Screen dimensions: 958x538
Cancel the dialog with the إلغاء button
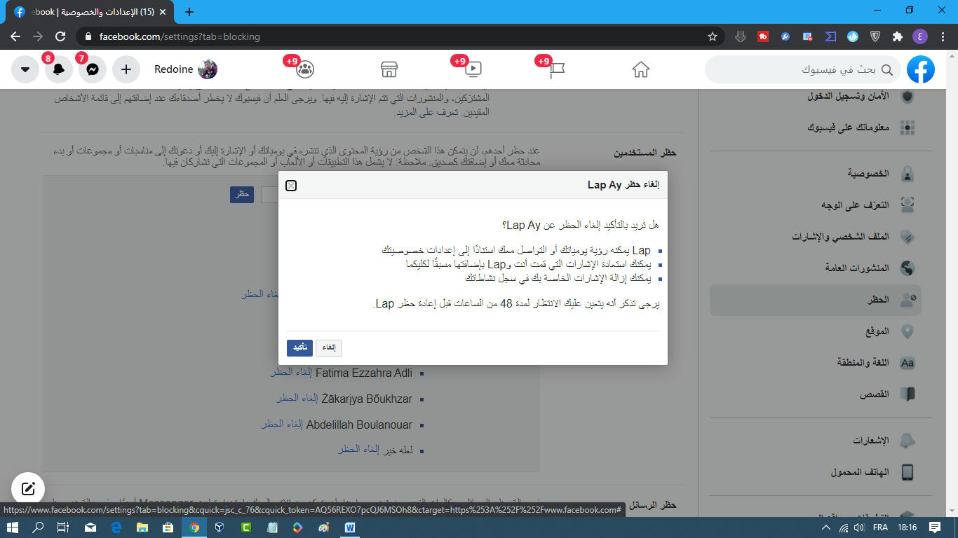[x=329, y=347]
